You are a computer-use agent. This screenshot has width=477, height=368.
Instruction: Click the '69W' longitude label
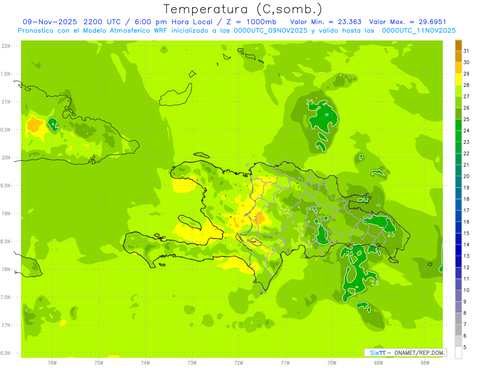point(378,362)
